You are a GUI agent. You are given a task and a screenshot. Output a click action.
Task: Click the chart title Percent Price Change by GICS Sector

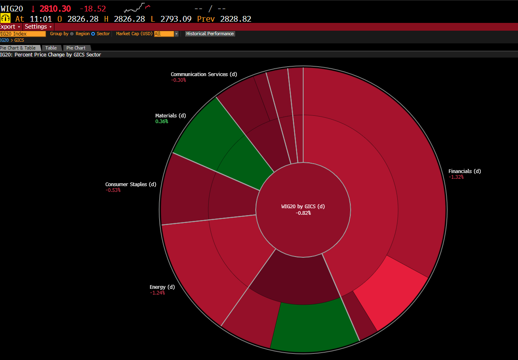point(58,54)
